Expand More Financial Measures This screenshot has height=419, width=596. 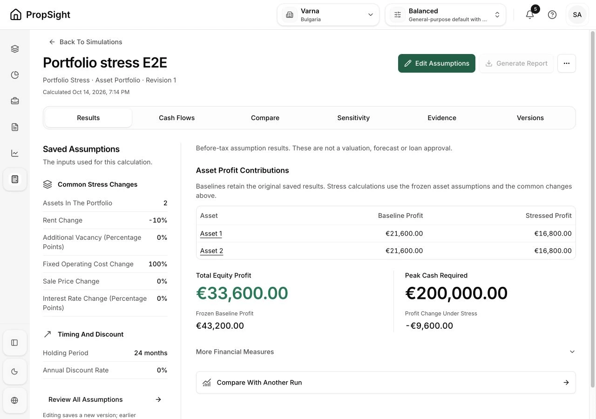tap(386, 352)
